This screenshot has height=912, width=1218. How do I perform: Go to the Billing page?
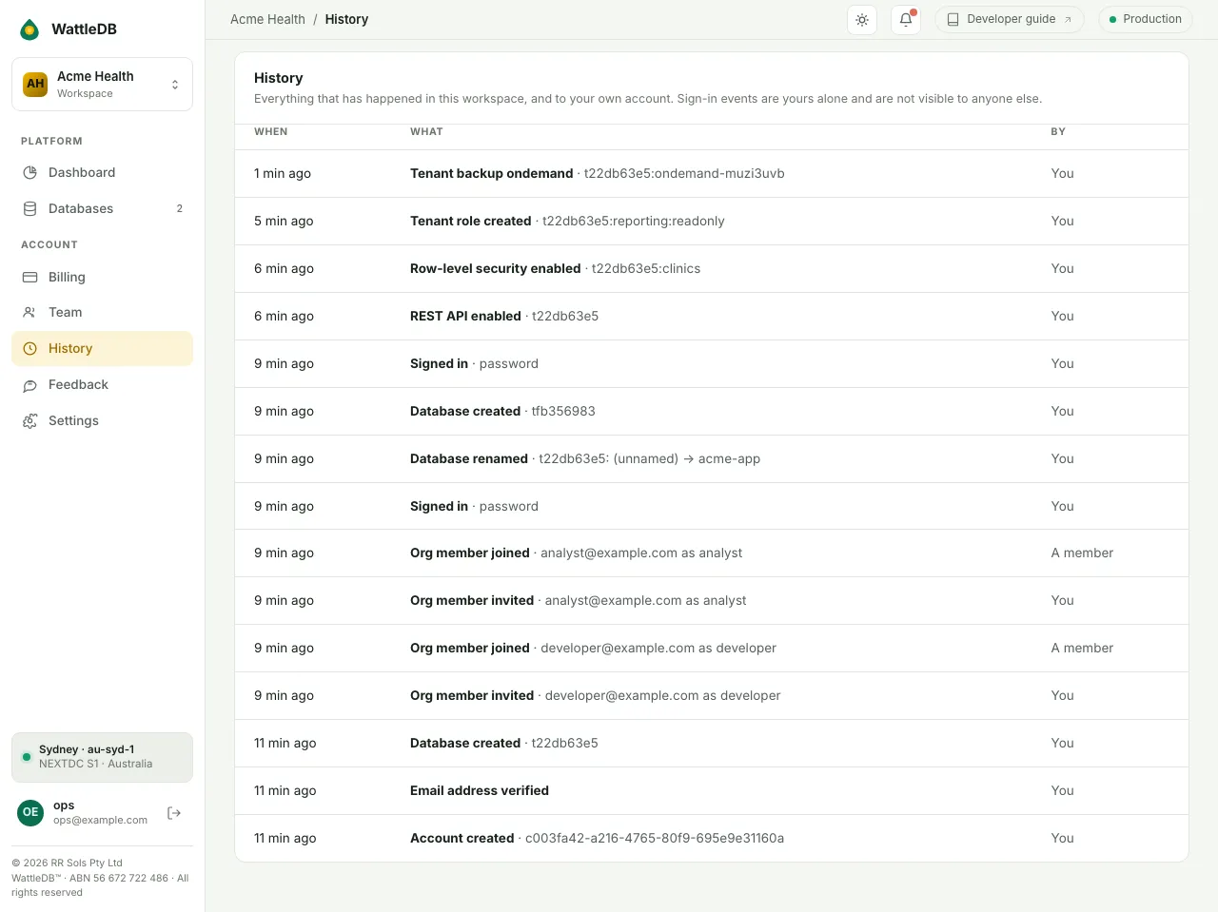pos(102,277)
